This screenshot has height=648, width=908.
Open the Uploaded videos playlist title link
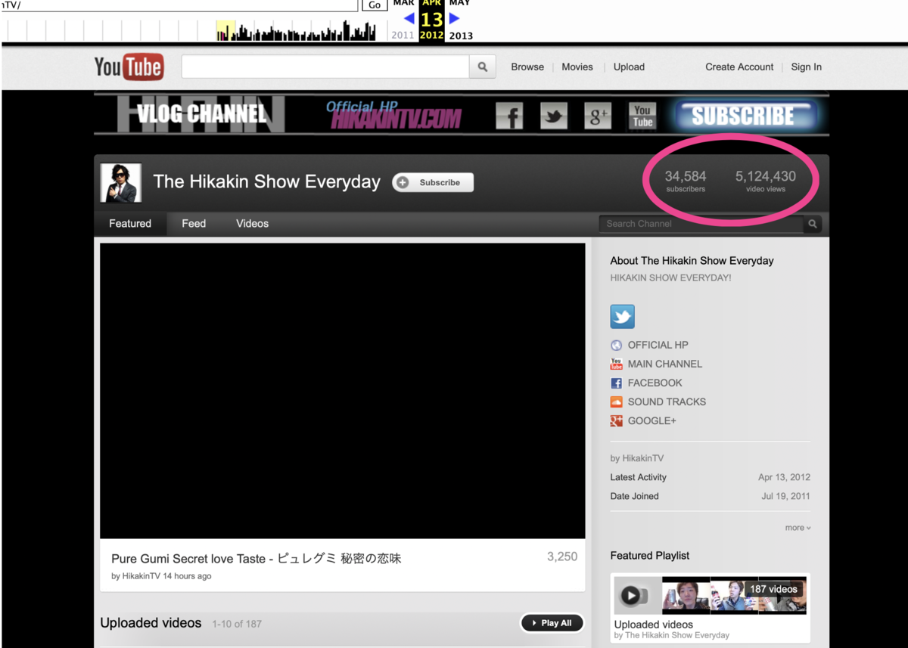tap(654, 625)
